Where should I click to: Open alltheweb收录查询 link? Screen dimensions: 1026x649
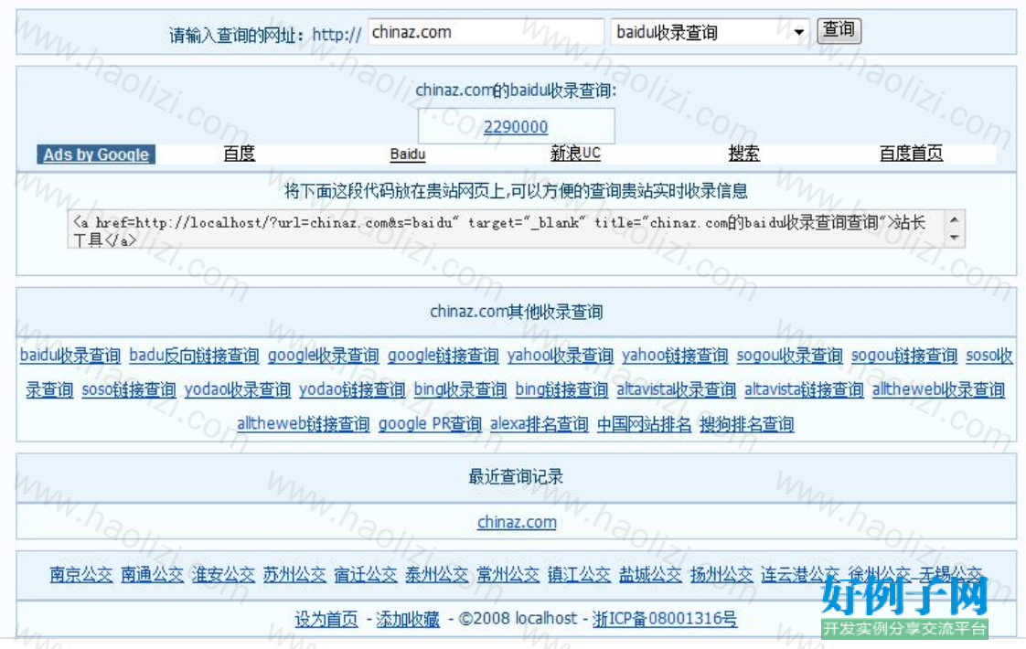[x=938, y=390]
